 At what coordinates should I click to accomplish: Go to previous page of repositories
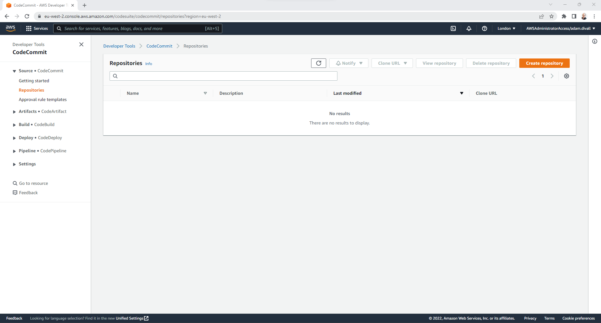click(534, 76)
